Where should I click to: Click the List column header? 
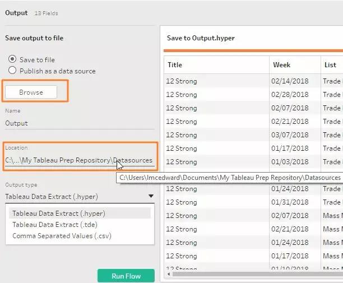330,65
